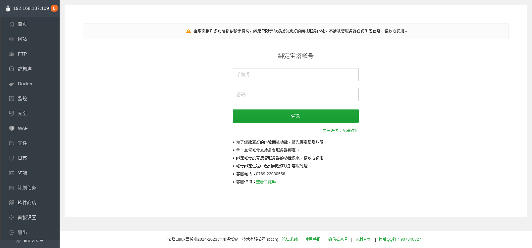Focus the 手机号 input field
Screen dimensions: 532x248
click(x=296, y=75)
